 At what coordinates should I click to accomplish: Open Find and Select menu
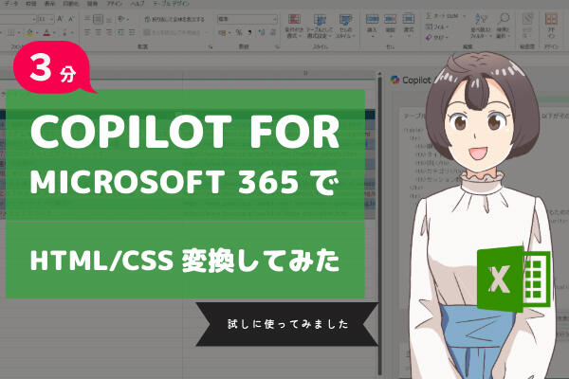504,27
